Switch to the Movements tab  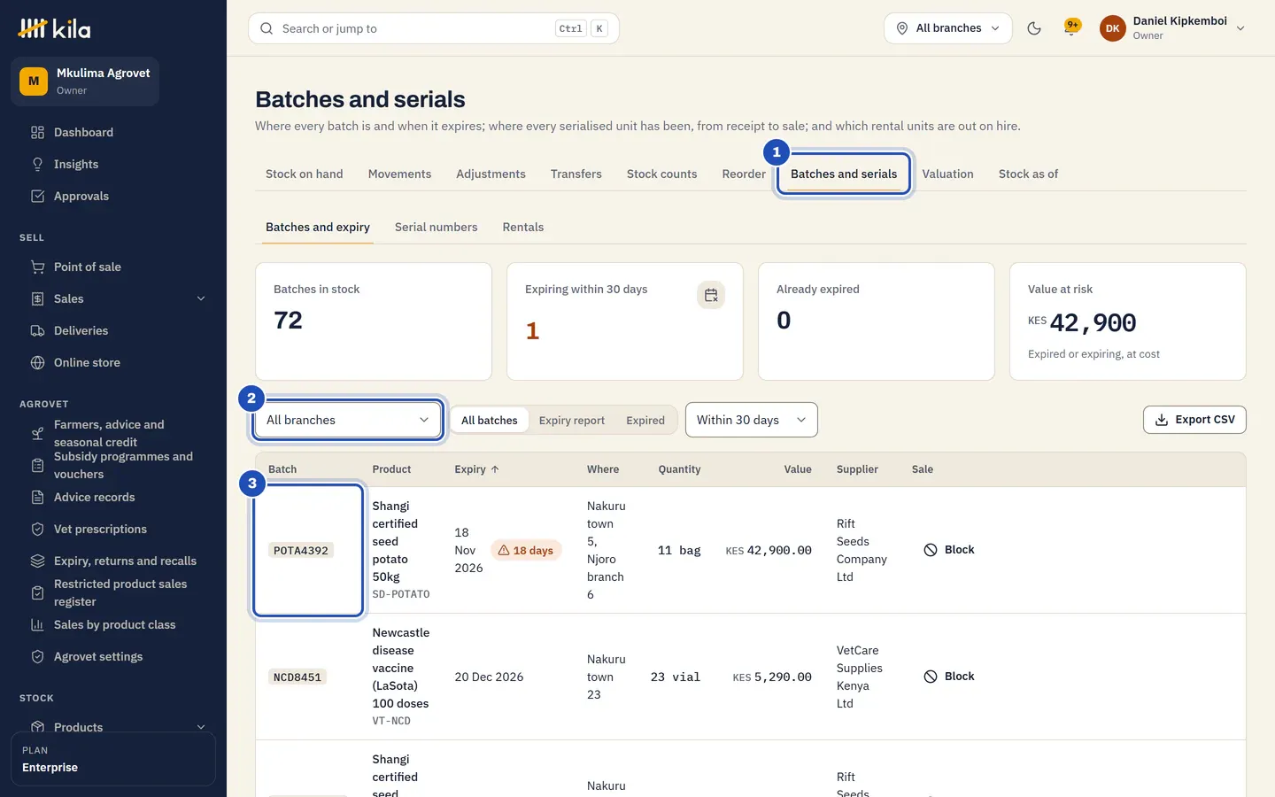coord(400,174)
